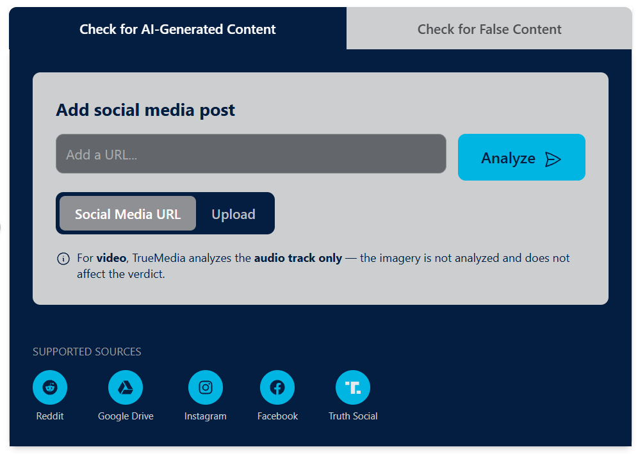Screen dimensions: 638x454
Task: Click the bold word 'video' in note
Action: click(x=111, y=258)
